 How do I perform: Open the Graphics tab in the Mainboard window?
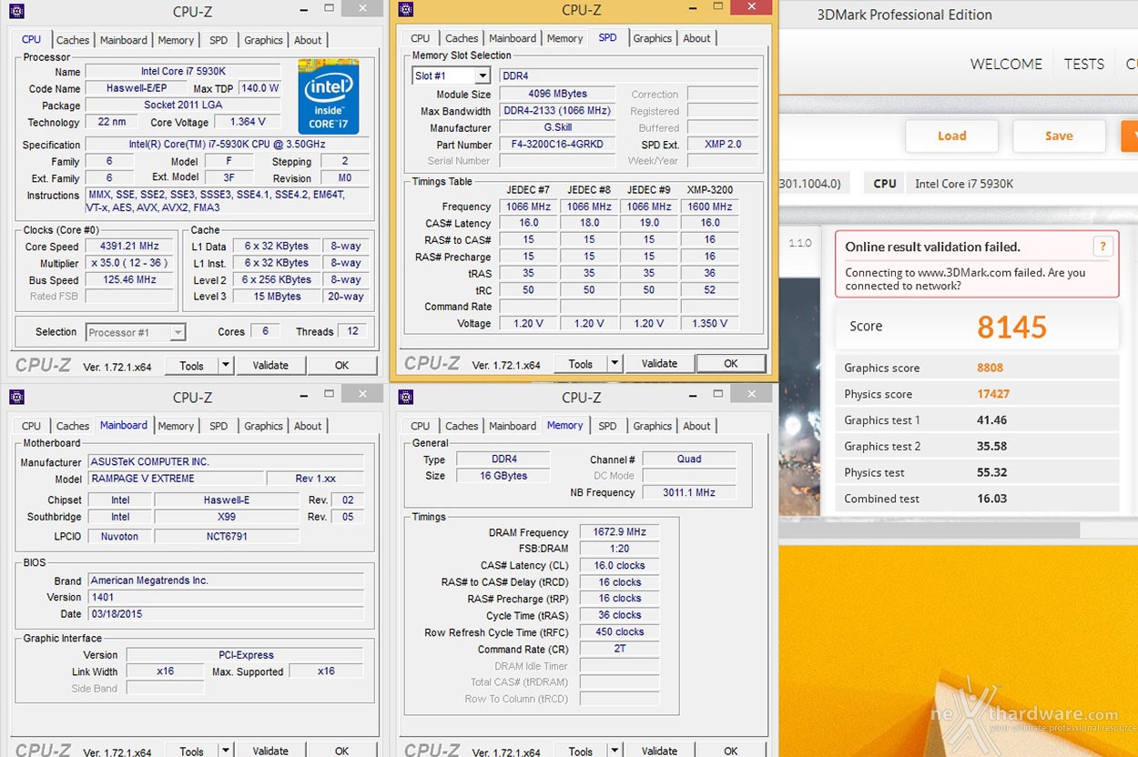[263, 426]
